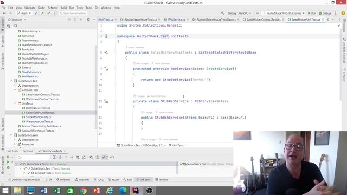The image size is (347, 195).
Task: Close the SalesHistoryUnitTests.cs editor tab
Action: (323, 19)
